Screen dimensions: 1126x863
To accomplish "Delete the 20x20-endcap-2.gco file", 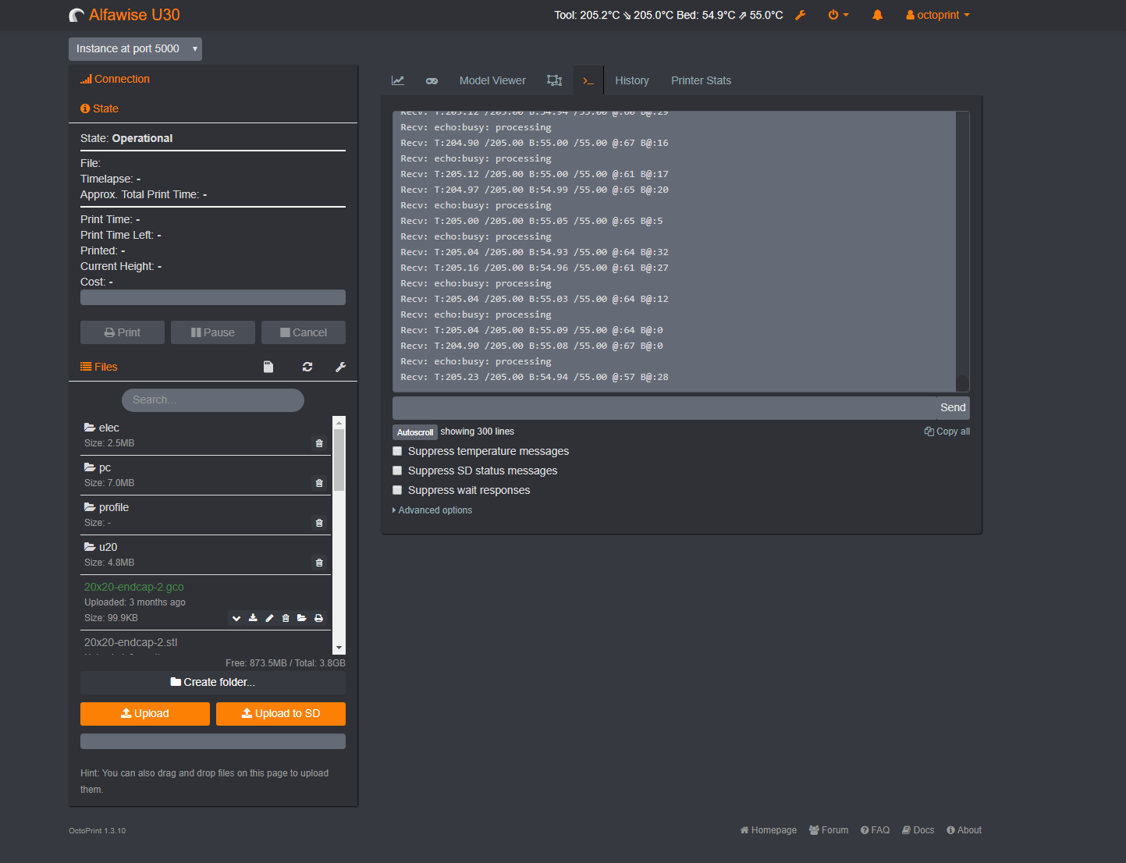I will click(286, 618).
